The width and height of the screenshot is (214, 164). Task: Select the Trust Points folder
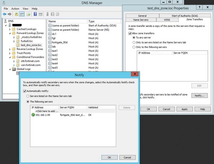24,53
